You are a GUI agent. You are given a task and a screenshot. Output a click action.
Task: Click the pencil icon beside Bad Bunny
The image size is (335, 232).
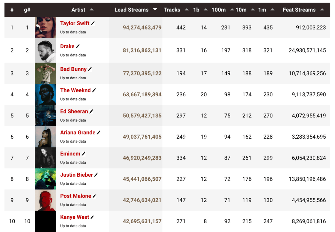pyautogui.click(x=90, y=69)
